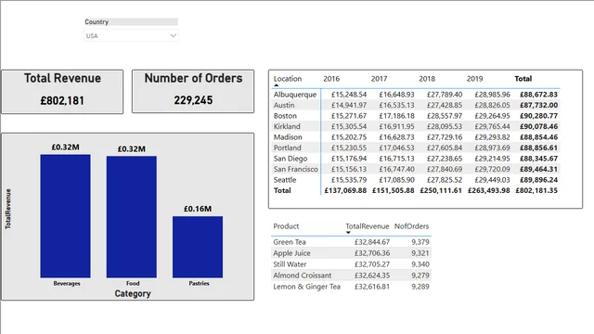Image resolution: width=594 pixels, height=334 pixels.
Task: Click grand total £802,181.35
Action: 536,190
